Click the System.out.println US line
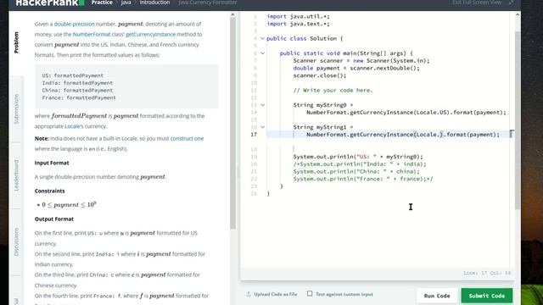 (x=358, y=157)
